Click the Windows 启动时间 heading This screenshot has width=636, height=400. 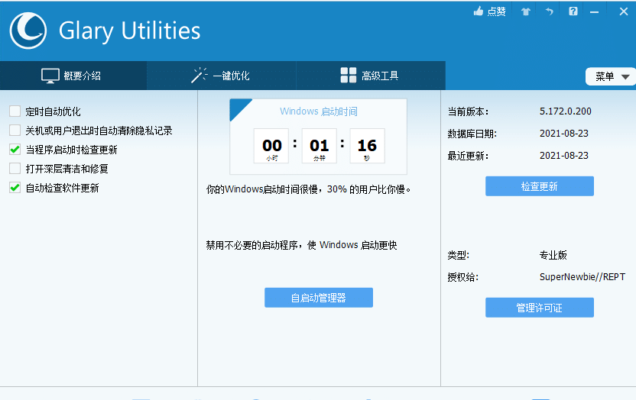click(319, 111)
